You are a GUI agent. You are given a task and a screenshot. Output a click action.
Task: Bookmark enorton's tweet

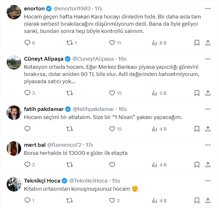(x=197, y=43)
